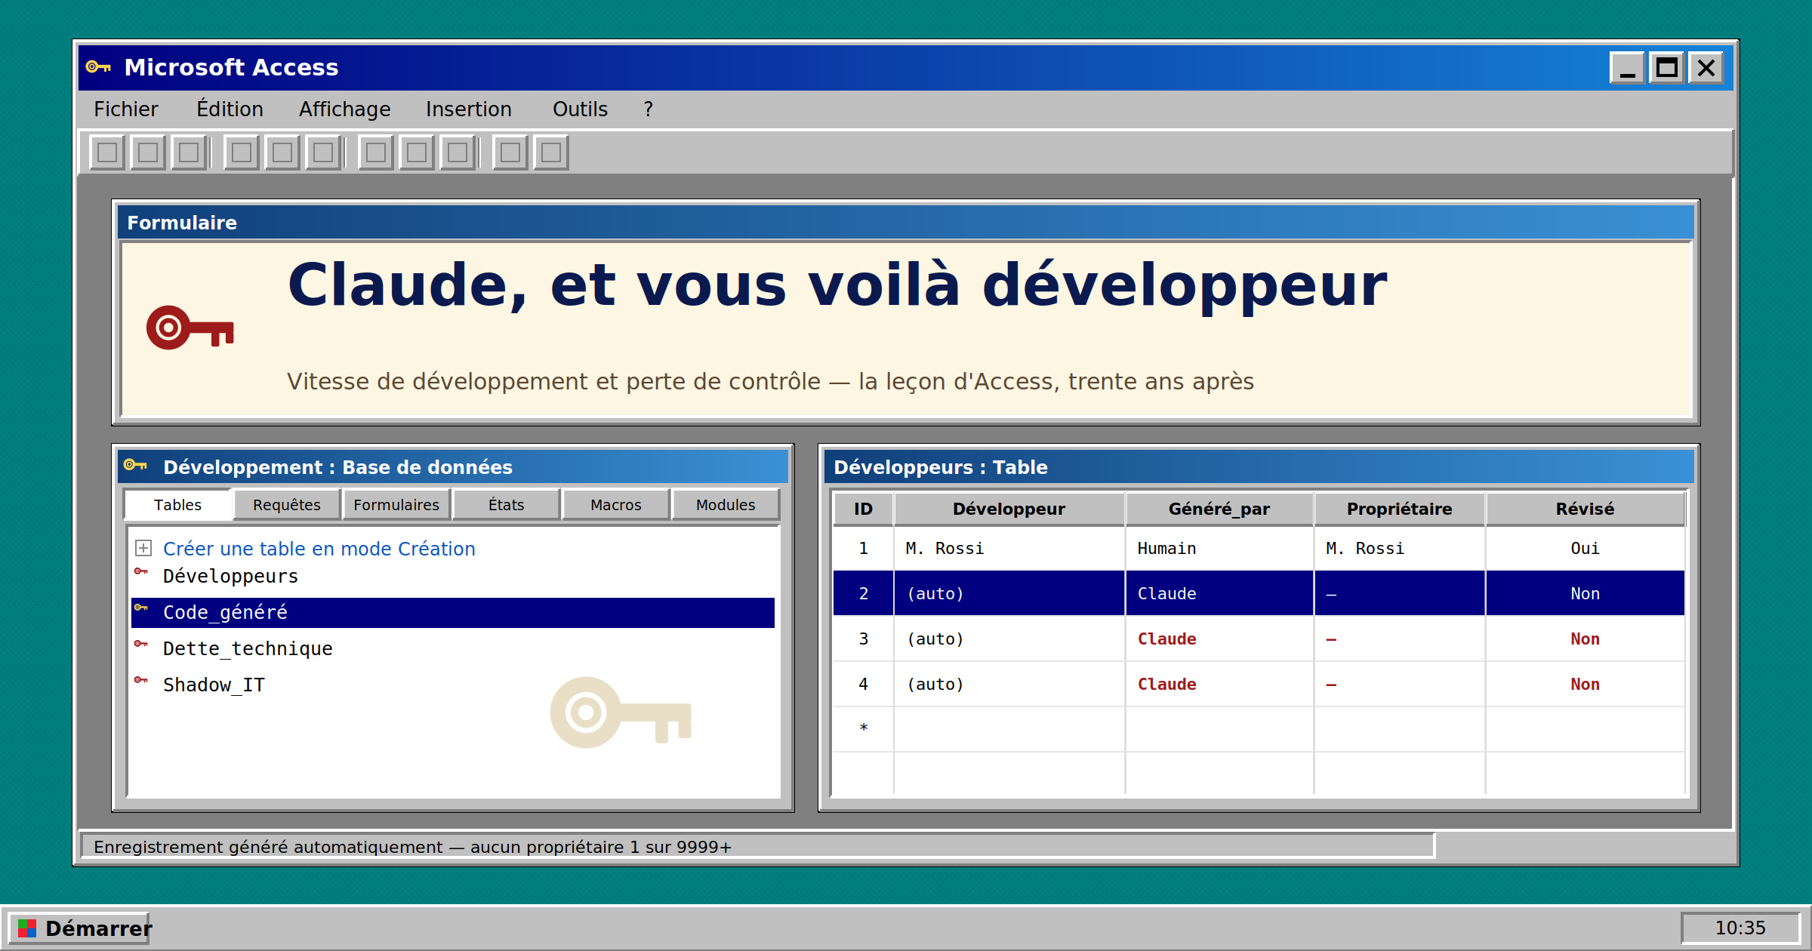Click the empty Développeur cell in new row

point(1009,729)
